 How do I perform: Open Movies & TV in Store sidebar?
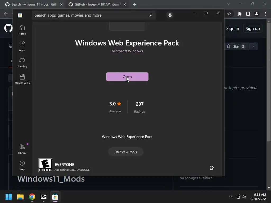pyautogui.click(x=22, y=79)
